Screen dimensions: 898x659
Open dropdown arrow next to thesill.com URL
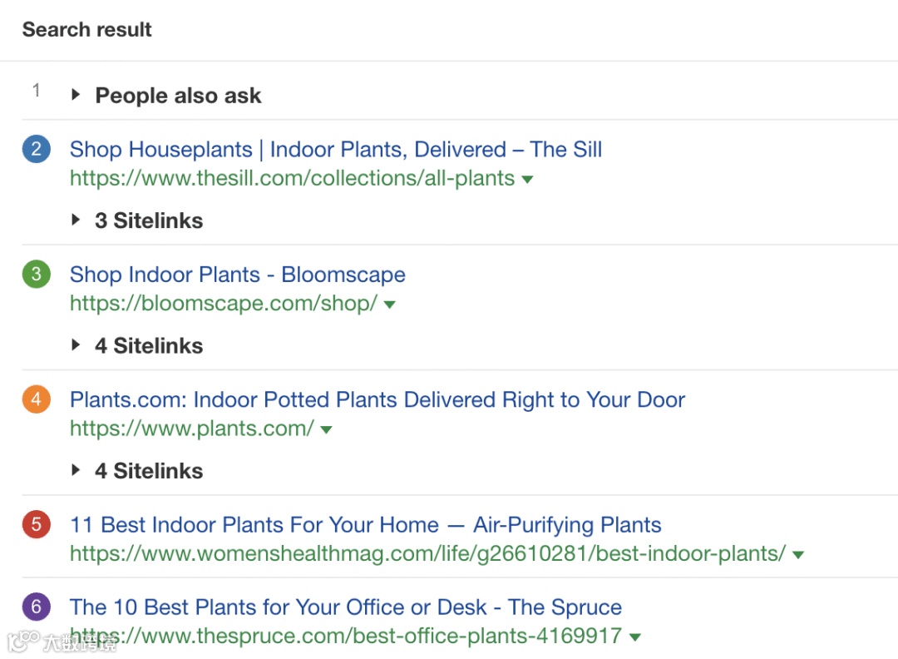527,180
